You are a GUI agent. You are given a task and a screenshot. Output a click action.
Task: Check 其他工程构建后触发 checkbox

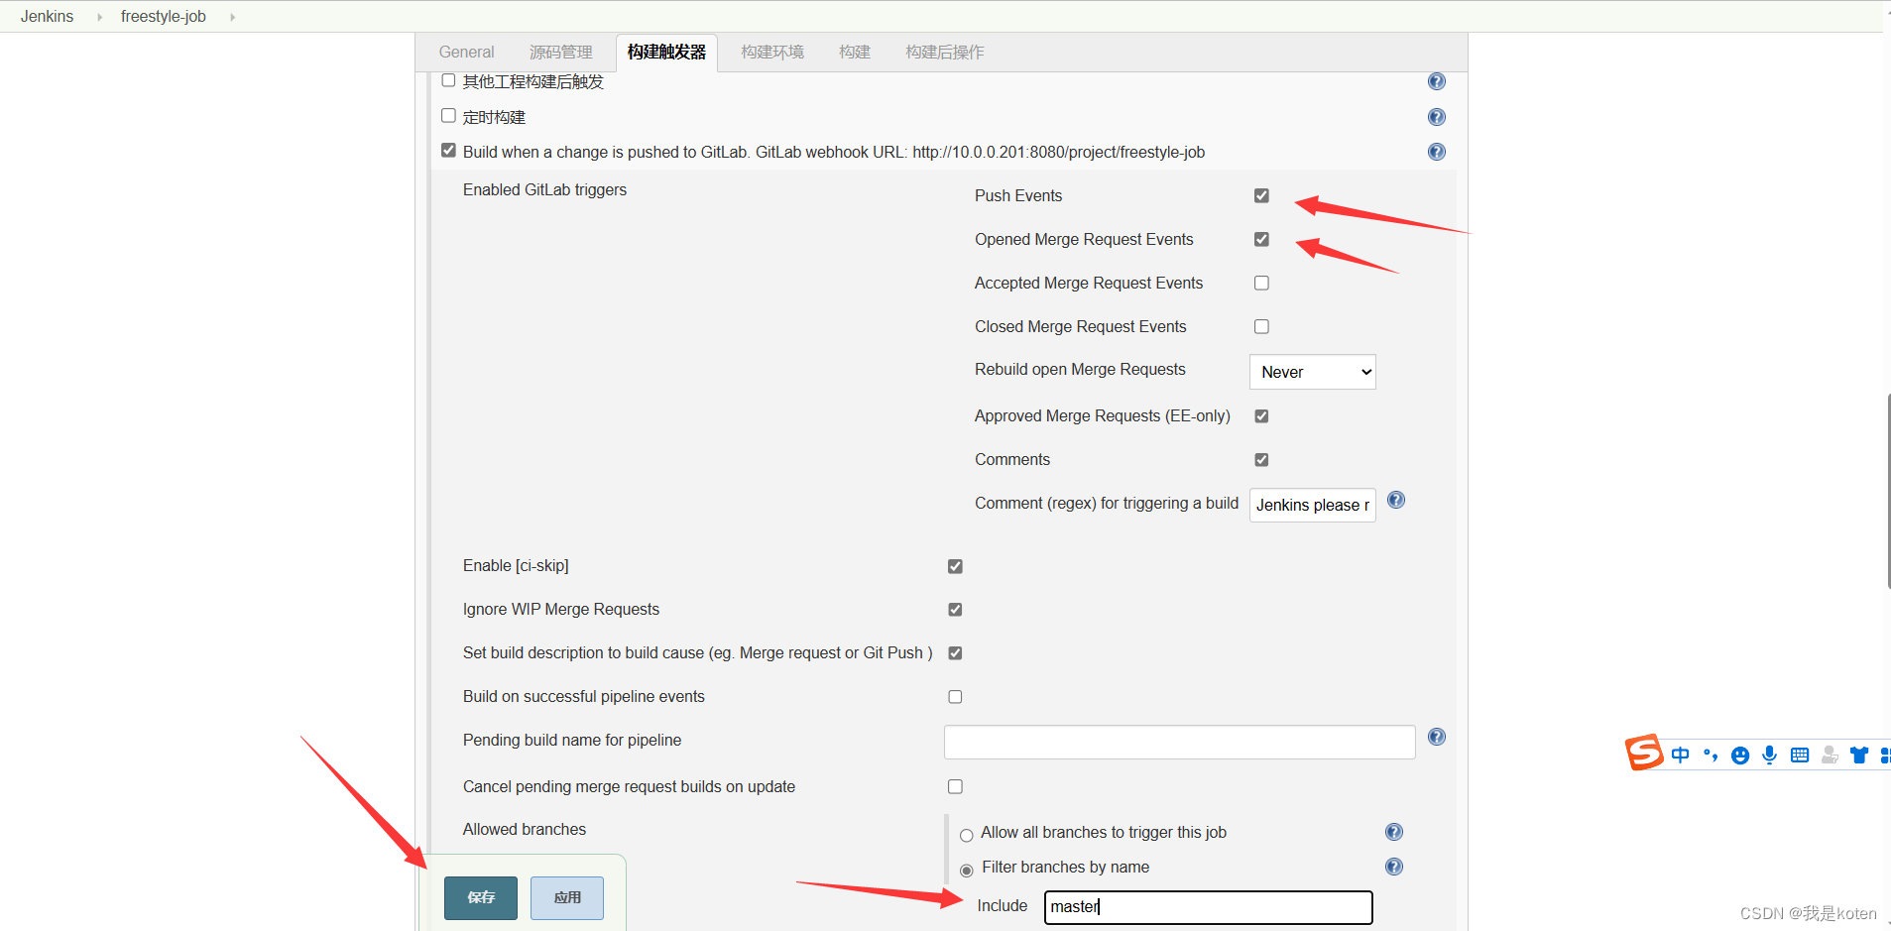[x=448, y=80]
